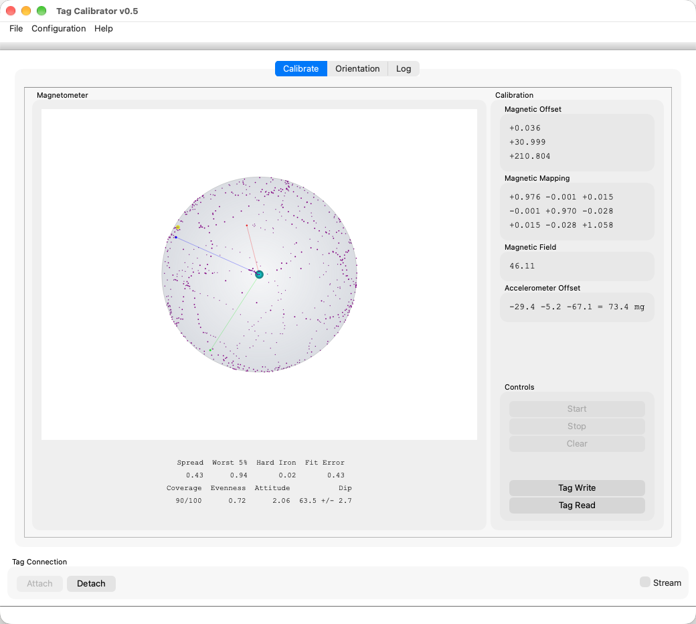The height and width of the screenshot is (624, 696).
Task: Click the Attitude value 2.06
Action: (x=281, y=501)
